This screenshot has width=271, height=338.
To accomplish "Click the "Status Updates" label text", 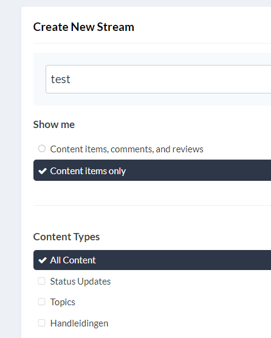I will point(80,282).
